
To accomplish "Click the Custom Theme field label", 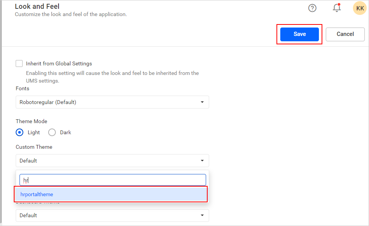I will pyautogui.click(x=34, y=147).
